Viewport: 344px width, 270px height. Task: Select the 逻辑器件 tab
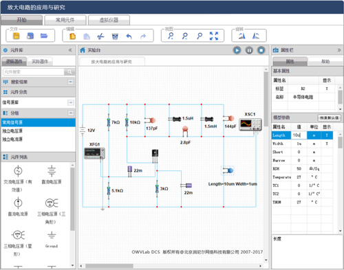(14, 61)
